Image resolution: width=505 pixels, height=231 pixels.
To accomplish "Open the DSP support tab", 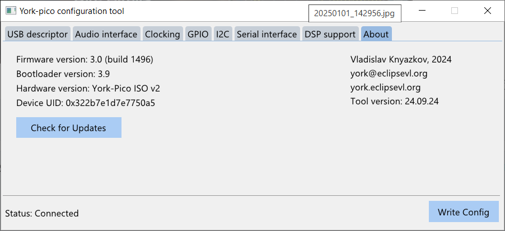I will pos(330,34).
